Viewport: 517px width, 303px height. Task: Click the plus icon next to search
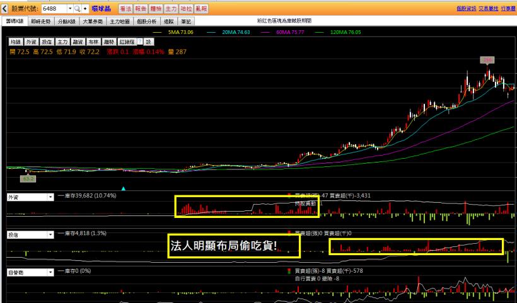(x=85, y=9)
